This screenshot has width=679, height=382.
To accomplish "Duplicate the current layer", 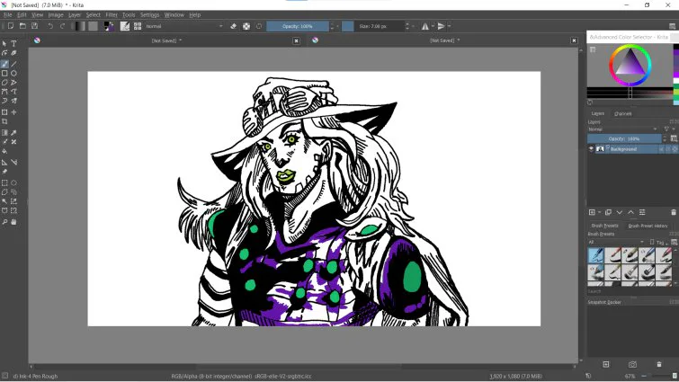I will [x=608, y=212].
